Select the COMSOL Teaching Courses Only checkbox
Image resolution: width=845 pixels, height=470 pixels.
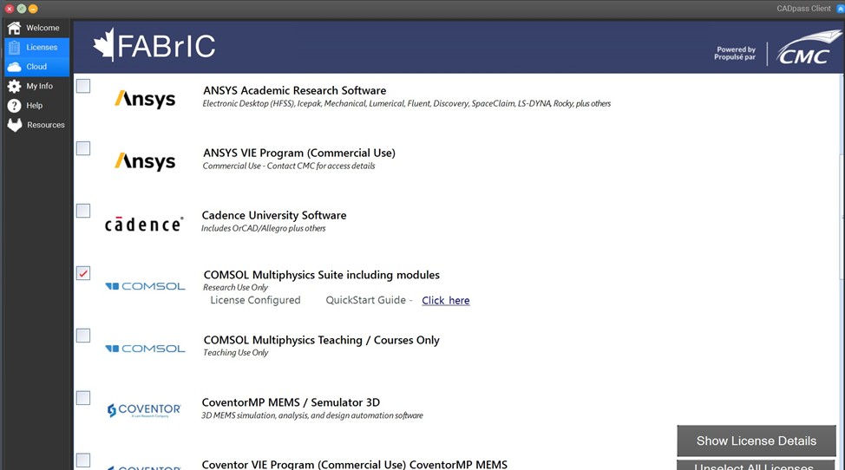tap(83, 336)
